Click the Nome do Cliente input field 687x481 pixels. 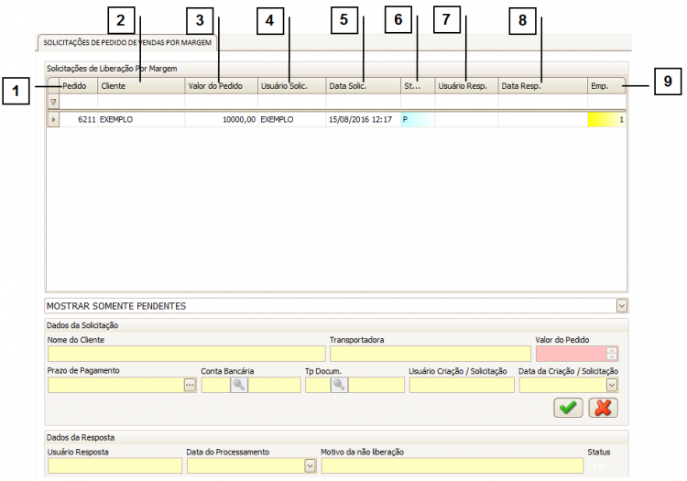click(x=186, y=354)
